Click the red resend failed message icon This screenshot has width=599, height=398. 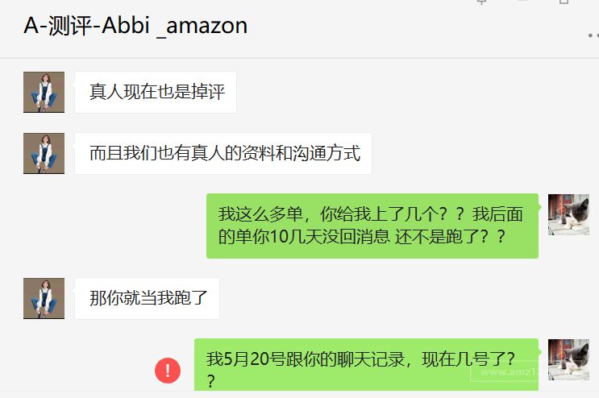coord(167,371)
